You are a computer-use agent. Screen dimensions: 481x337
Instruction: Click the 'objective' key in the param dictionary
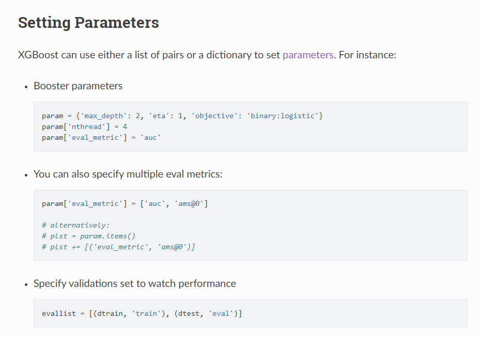point(213,116)
